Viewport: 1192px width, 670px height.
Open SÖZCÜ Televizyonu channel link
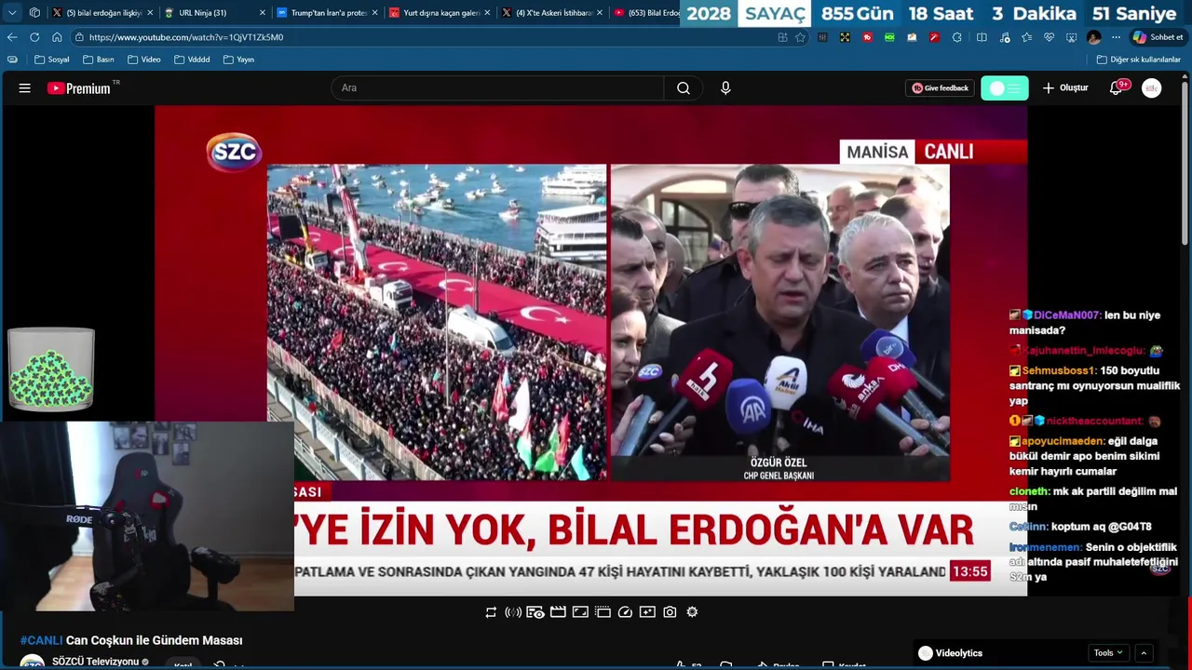[95, 662]
